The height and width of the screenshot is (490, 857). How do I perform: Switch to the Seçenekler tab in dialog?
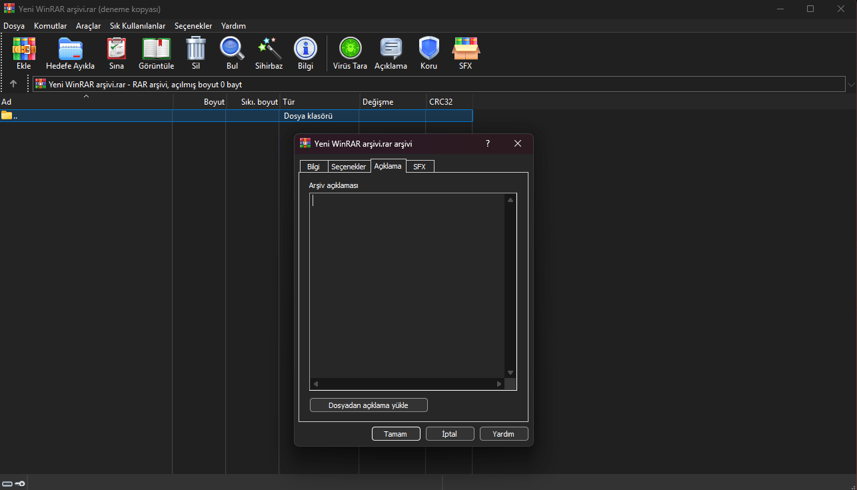point(349,167)
